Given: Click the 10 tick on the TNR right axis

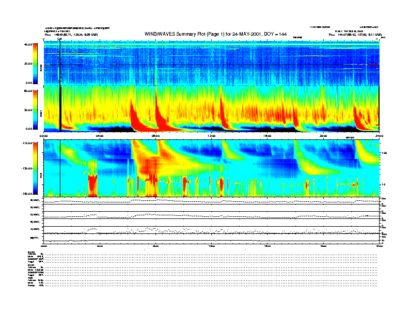Looking at the screenshot, I should tap(383, 185).
